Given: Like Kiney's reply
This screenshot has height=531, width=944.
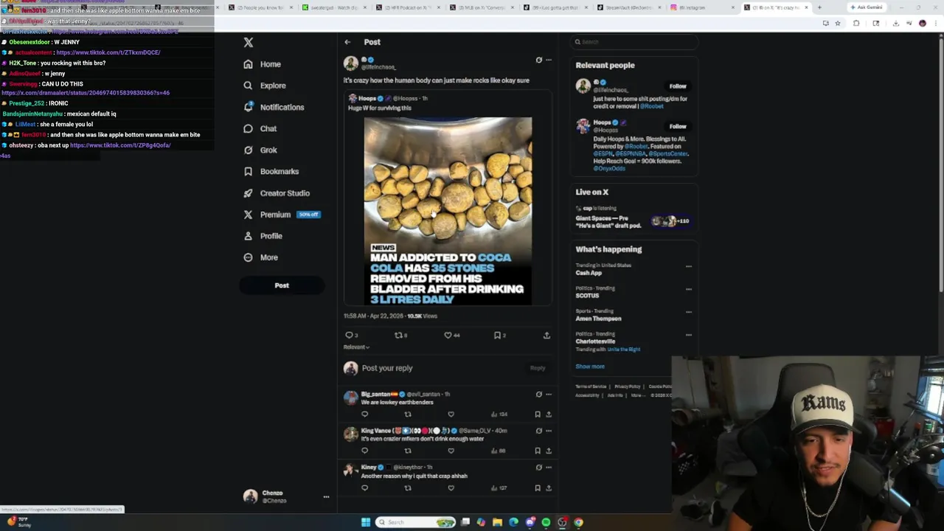Looking at the screenshot, I should click(x=451, y=488).
